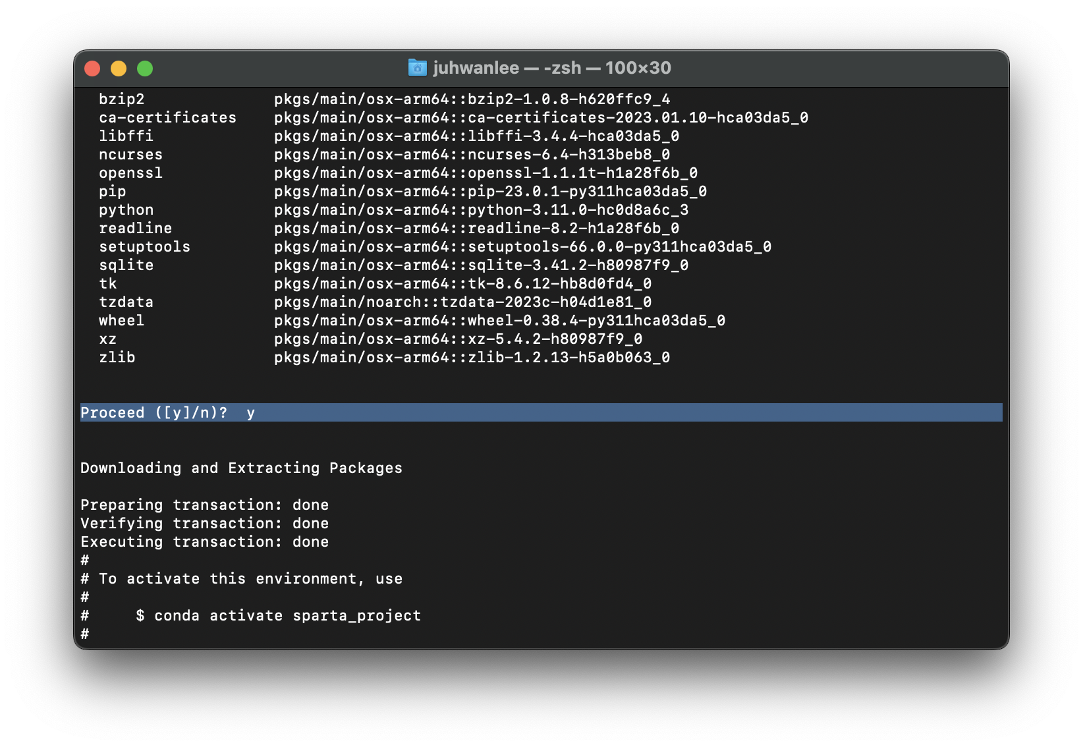Click the noarch 'tzdata-2023c-h04d1e81_0' path
Image resolution: width=1083 pixels, height=747 pixels.
tap(546, 302)
